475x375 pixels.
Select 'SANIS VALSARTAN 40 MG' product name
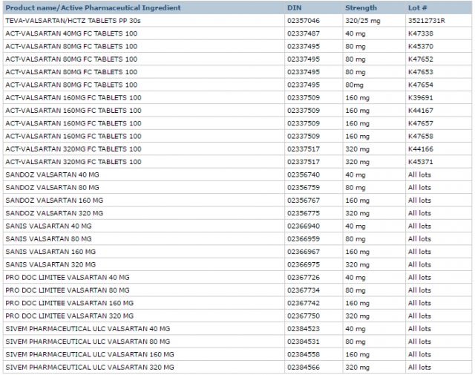click(x=48, y=226)
